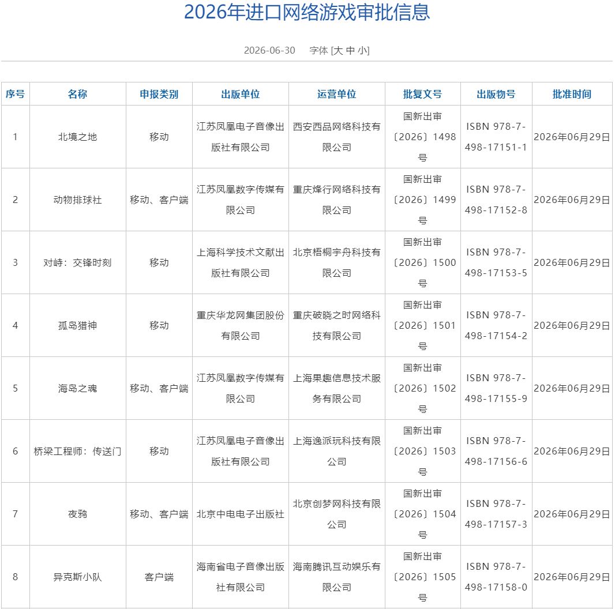
Task: Click ISBN 978-7-498-17153-5
Action: (x=496, y=263)
